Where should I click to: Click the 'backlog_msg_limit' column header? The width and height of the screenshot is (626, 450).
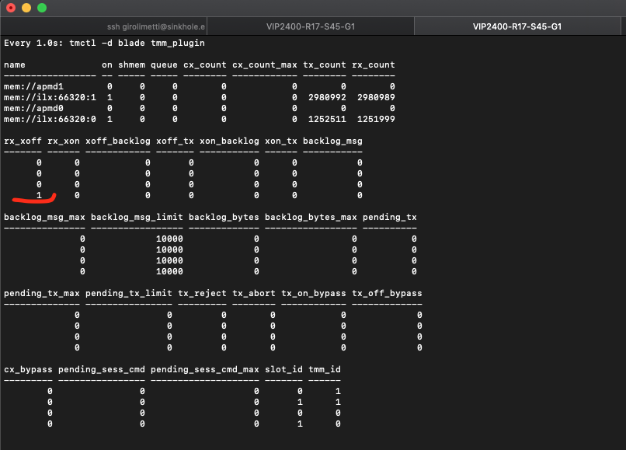[137, 218]
